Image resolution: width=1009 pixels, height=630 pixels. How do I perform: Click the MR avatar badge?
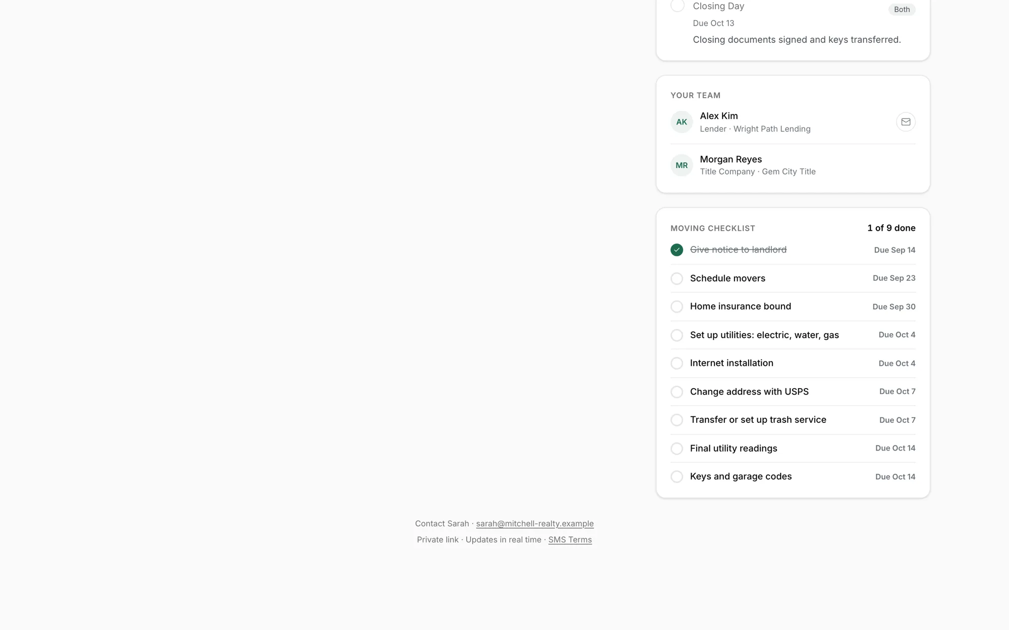coord(682,165)
